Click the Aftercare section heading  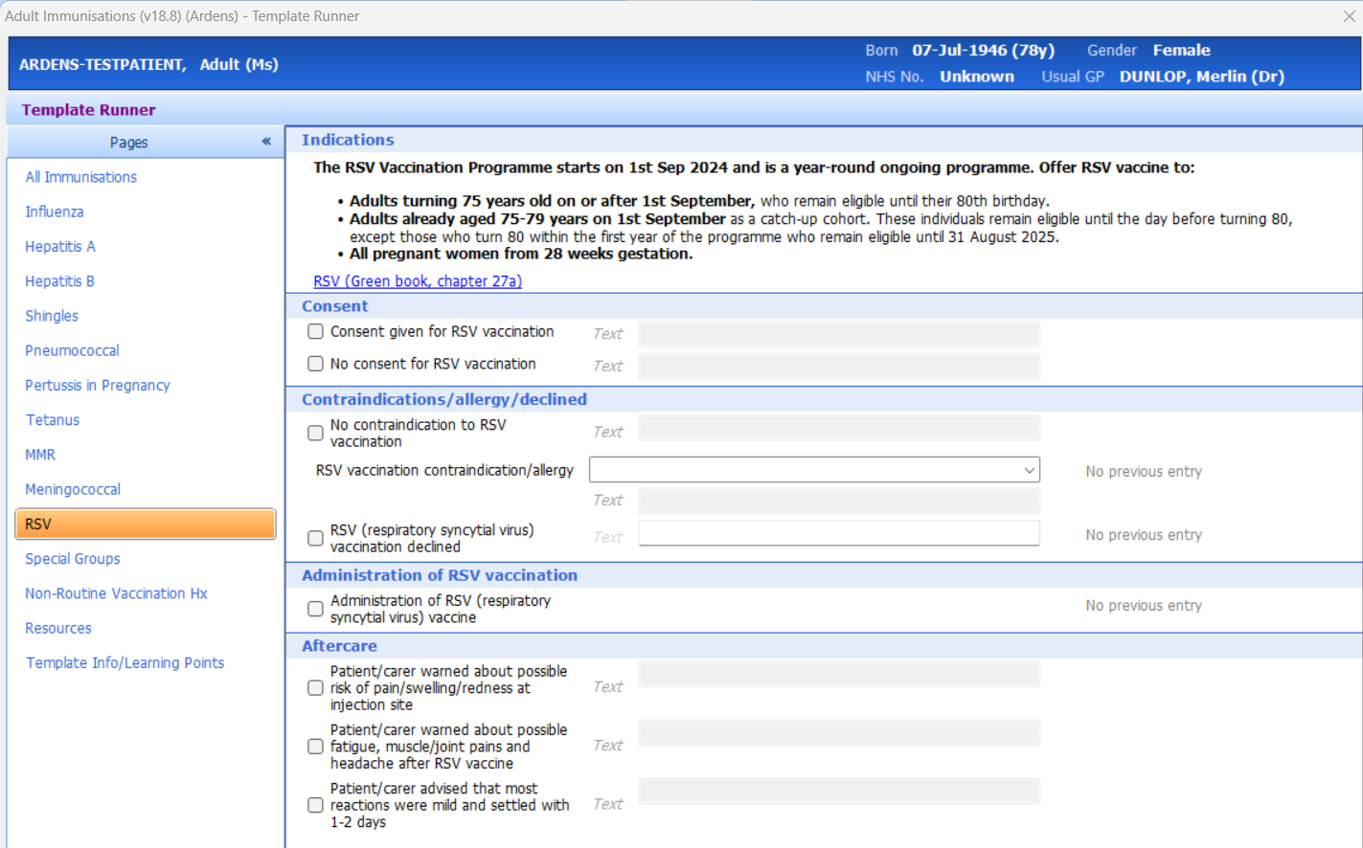coord(339,646)
